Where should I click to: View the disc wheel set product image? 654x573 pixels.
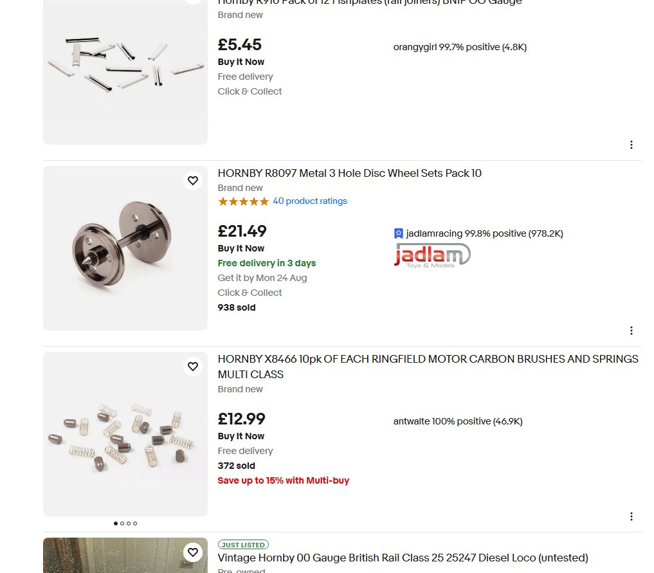pos(125,248)
